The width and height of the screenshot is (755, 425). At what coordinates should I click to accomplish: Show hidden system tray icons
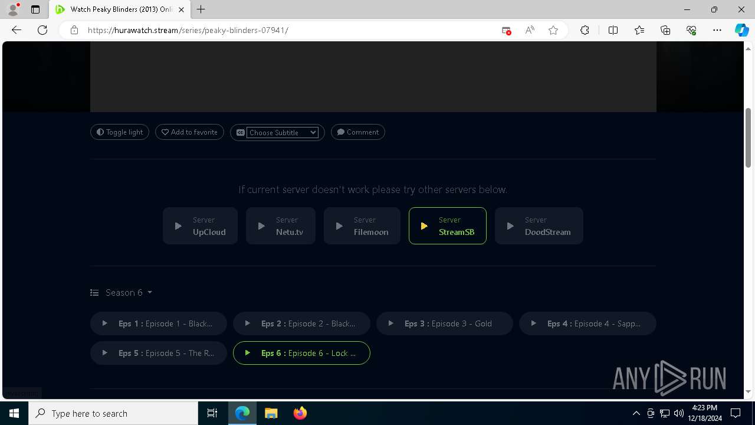click(636, 413)
